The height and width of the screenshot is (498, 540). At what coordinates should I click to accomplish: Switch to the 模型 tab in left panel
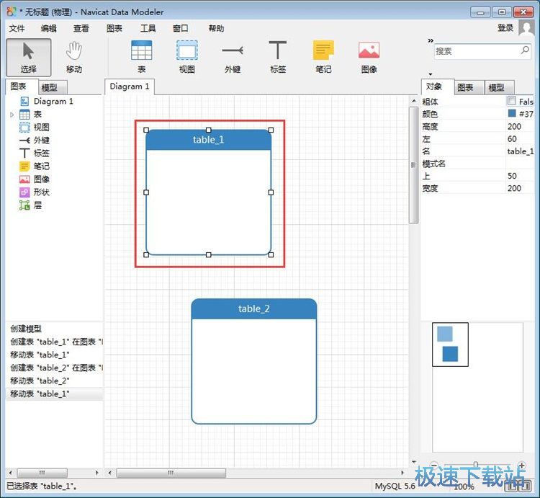click(50, 87)
